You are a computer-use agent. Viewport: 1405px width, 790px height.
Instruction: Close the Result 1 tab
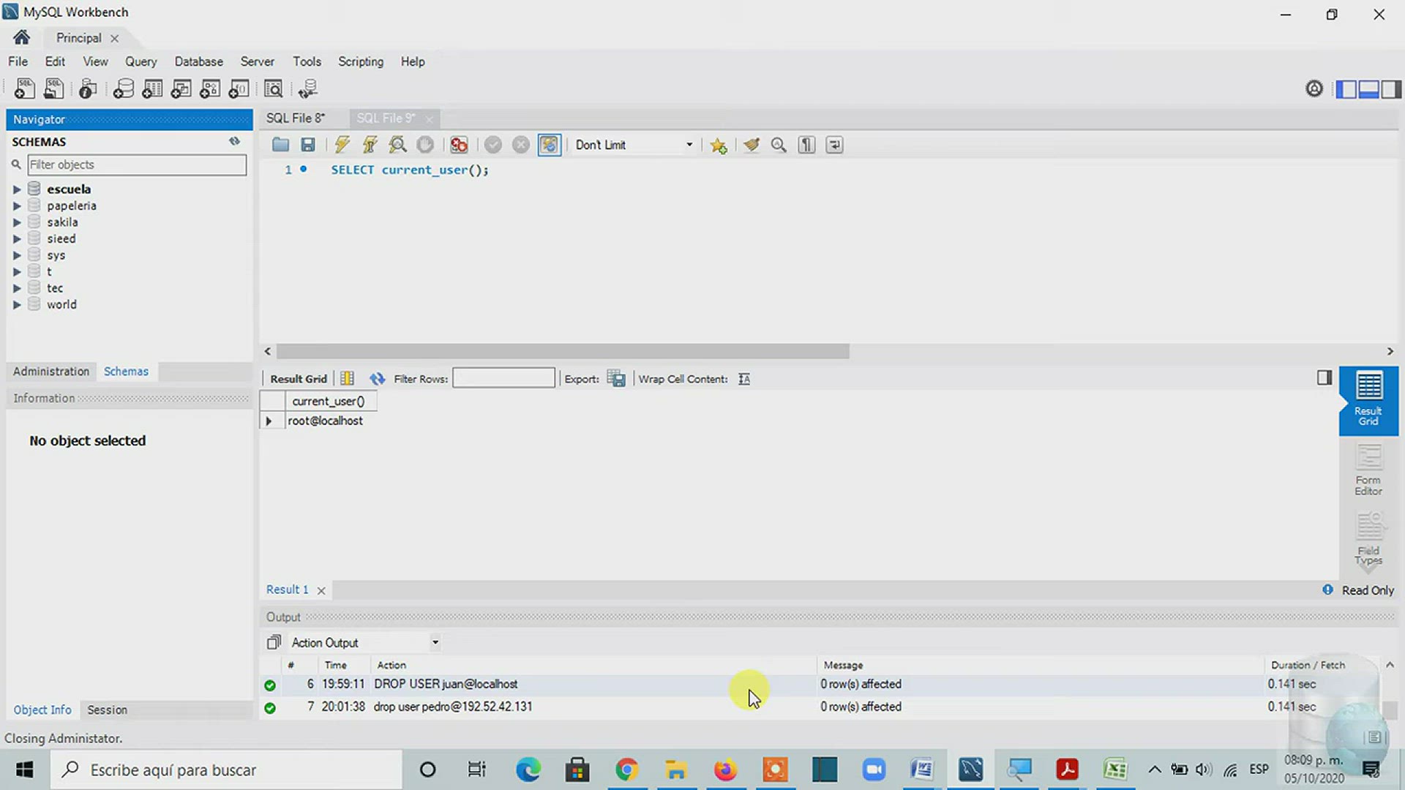point(321,590)
